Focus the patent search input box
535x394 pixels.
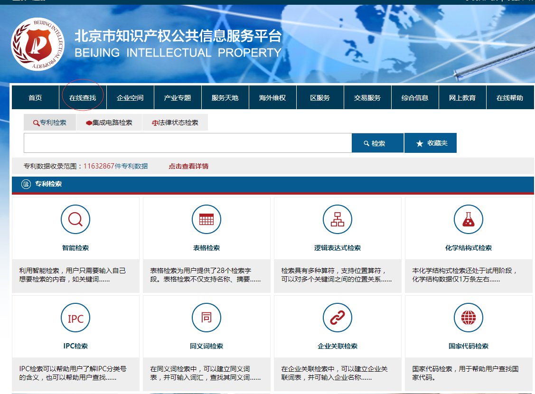coord(188,143)
